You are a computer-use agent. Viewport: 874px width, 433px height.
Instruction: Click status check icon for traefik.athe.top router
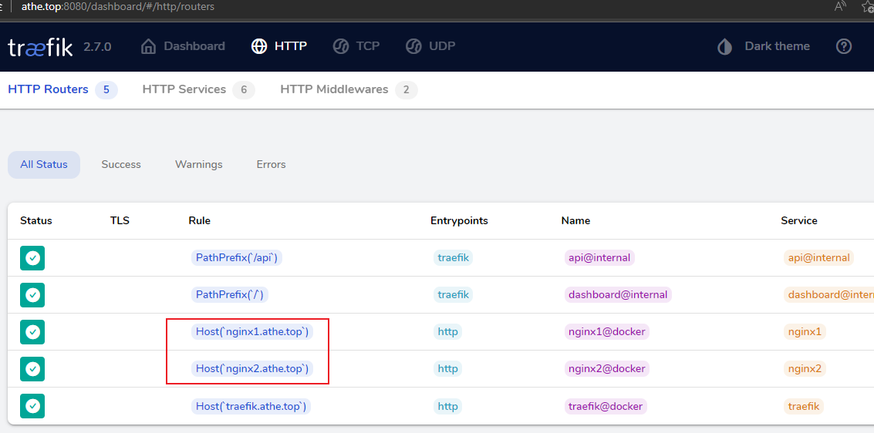click(x=32, y=406)
